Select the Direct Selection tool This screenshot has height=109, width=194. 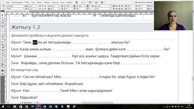point(2,18)
